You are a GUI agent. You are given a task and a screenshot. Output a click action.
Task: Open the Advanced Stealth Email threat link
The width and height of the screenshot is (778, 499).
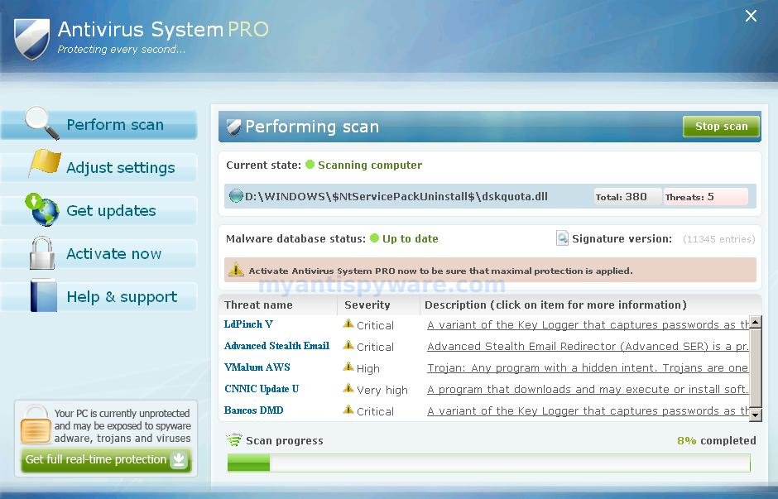tap(276, 345)
